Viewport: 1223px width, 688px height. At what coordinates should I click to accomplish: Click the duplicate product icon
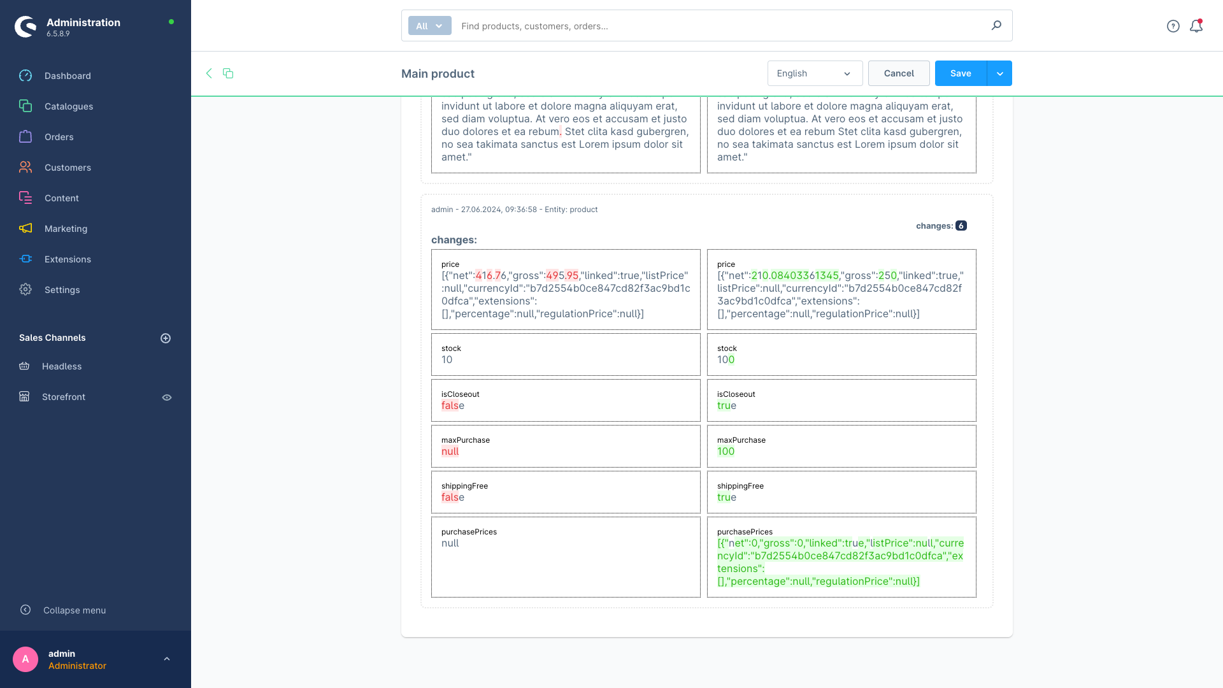click(227, 73)
